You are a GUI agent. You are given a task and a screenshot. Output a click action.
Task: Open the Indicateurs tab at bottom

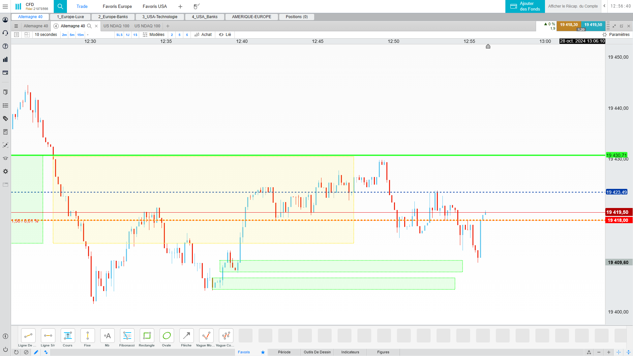click(350, 352)
